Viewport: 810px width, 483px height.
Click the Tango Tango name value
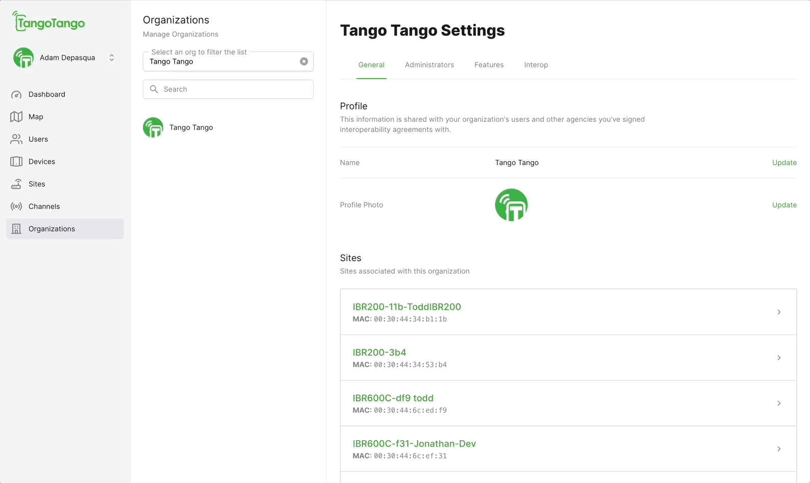[517, 163]
